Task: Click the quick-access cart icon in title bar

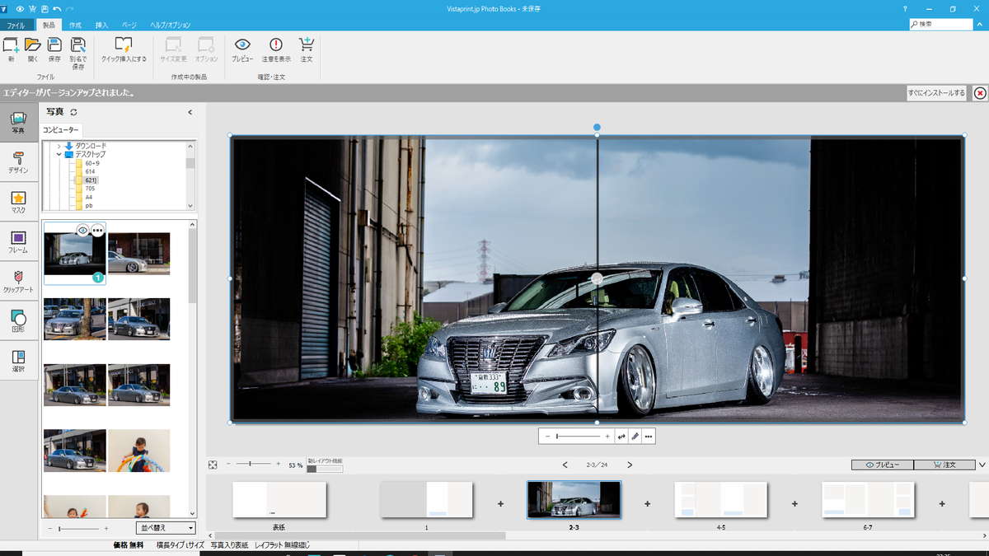Action: (x=32, y=9)
